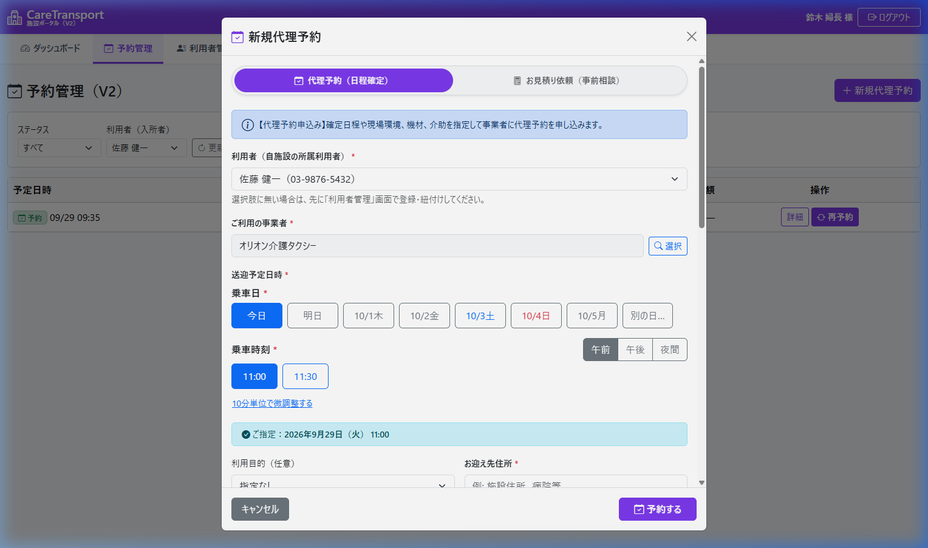
Task: Select 夜間 time period
Action: 670,350
